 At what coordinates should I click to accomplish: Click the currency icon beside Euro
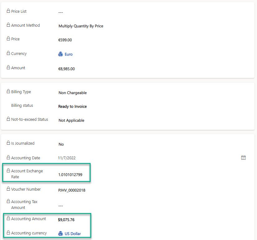(61, 54)
